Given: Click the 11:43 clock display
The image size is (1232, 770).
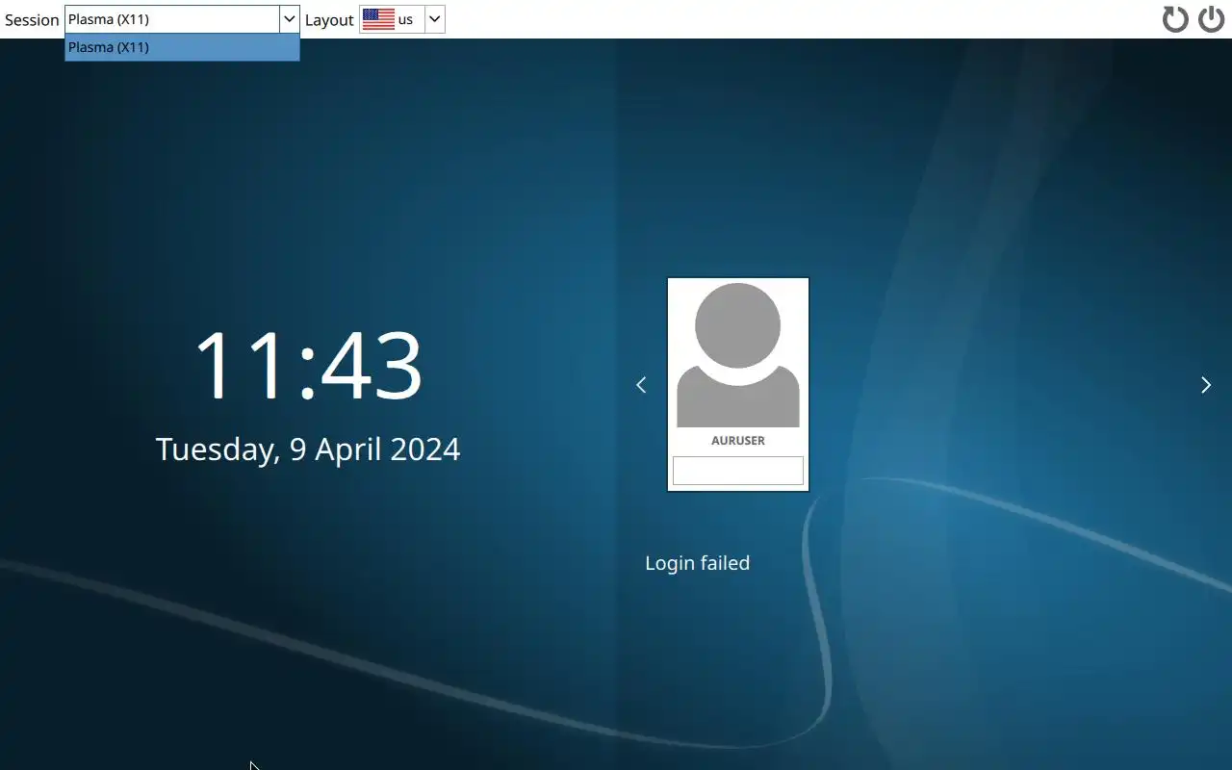Looking at the screenshot, I should click(x=308, y=365).
